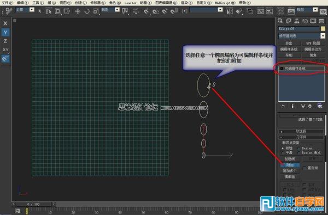Open the Schematic View icon
Viewport: 328px width, 215px height.
[x=270, y=11]
